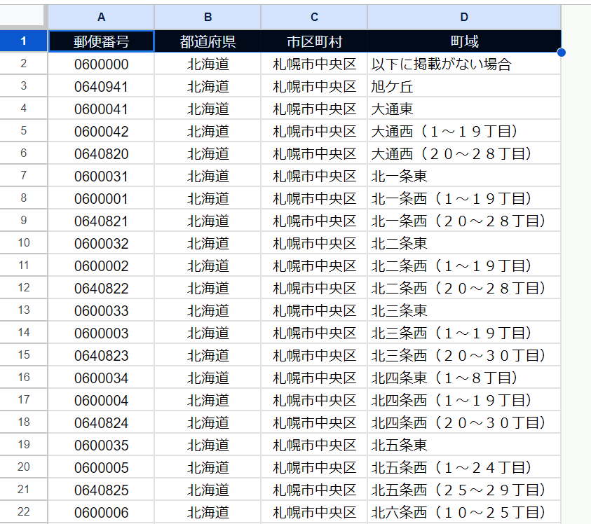Click the column C header
Image resolution: width=591 pixels, height=524 pixels.
coord(314,17)
